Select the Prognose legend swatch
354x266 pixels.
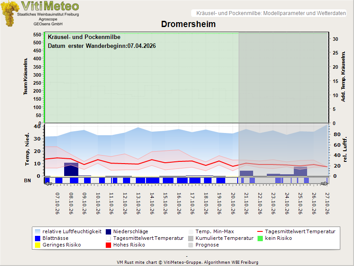[191, 245]
